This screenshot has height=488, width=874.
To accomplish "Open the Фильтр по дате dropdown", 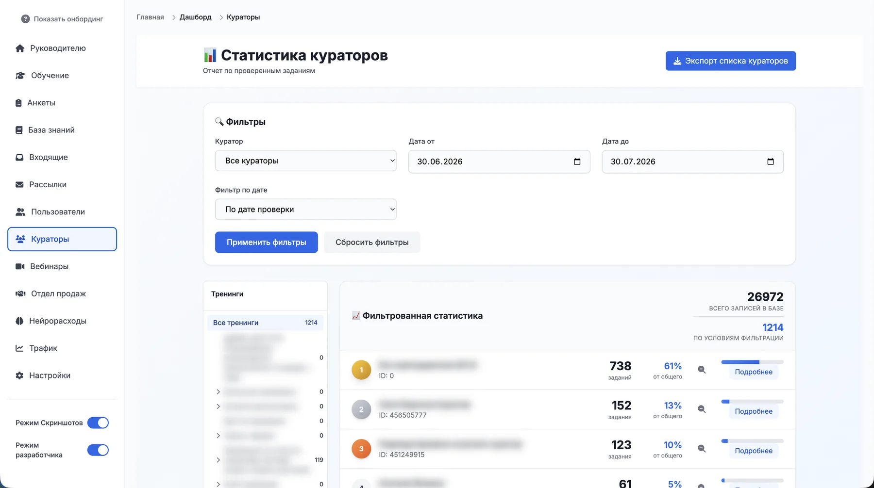I will (306, 209).
